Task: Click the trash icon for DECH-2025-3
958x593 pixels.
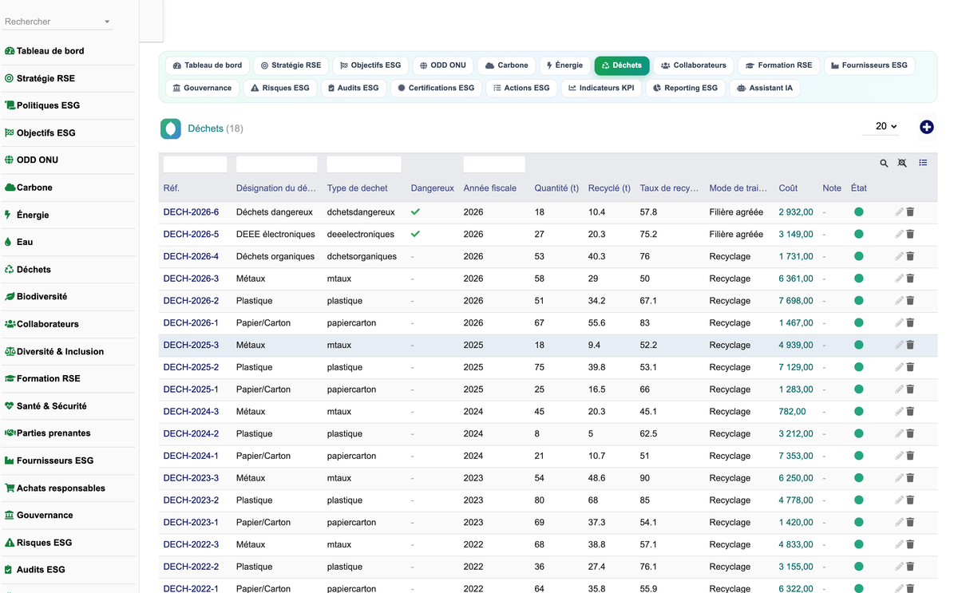Action: pyautogui.click(x=910, y=345)
